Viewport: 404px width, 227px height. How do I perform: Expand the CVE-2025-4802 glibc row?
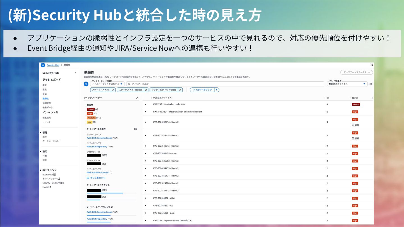click(x=145, y=198)
